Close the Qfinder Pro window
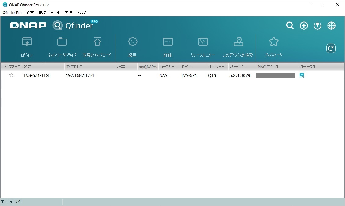 coord(338,5)
